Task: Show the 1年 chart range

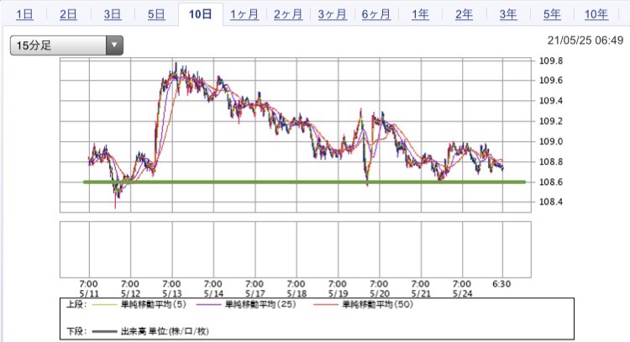Action: [x=420, y=14]
